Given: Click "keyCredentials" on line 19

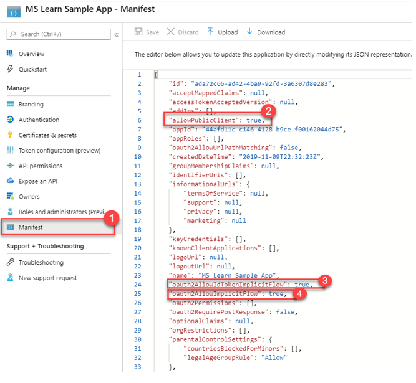Looking at the screenshot, I should point(198,239).
